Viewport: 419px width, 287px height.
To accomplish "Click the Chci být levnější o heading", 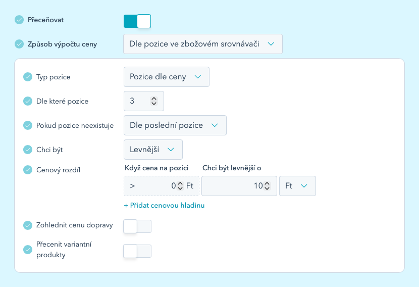I will 232,168.
